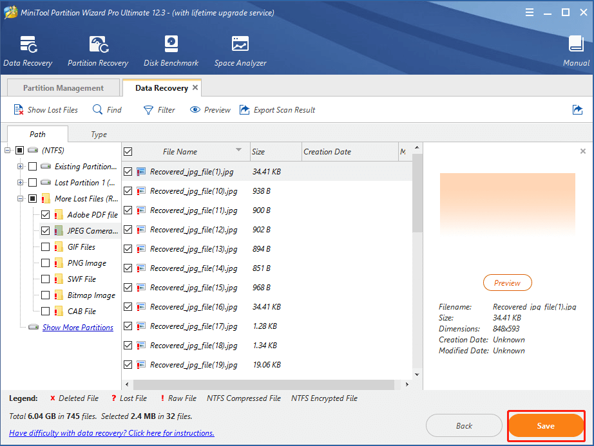
Task: Close the Data Recovery tab
Action: (x=195, y=88)
